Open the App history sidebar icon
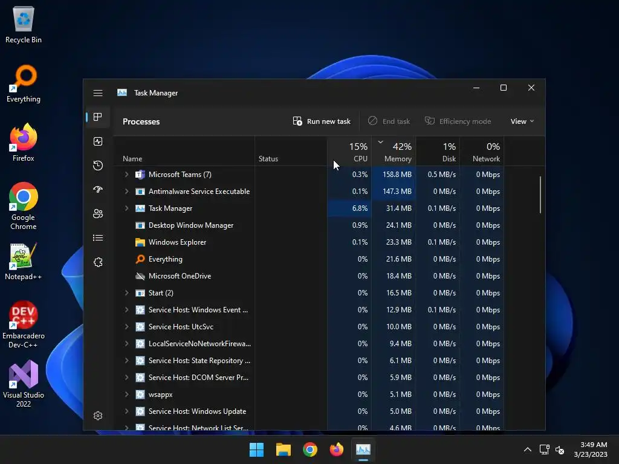This screenshot has height=464, width=619. [x=98, y=166]
